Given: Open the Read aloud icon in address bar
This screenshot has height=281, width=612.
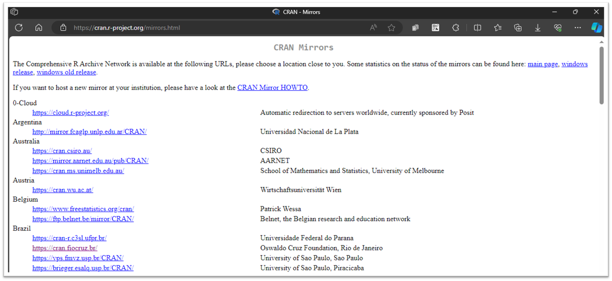Looking at the screenshot, I should [x=373, y=28].
